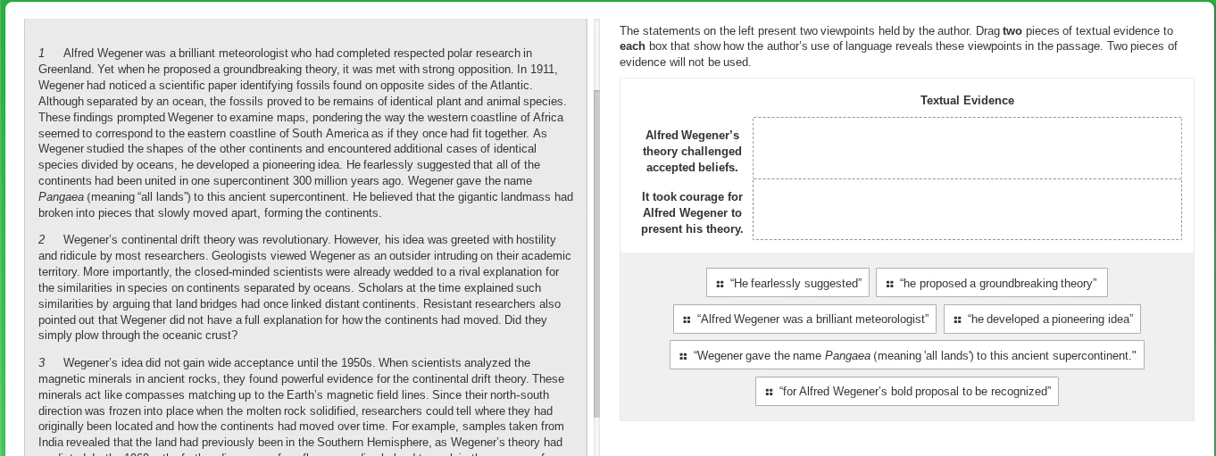The width and height of the screenshot is (1216, 456).
Task: Click the drop box for "It took courage"
Action: coord(967,210)
